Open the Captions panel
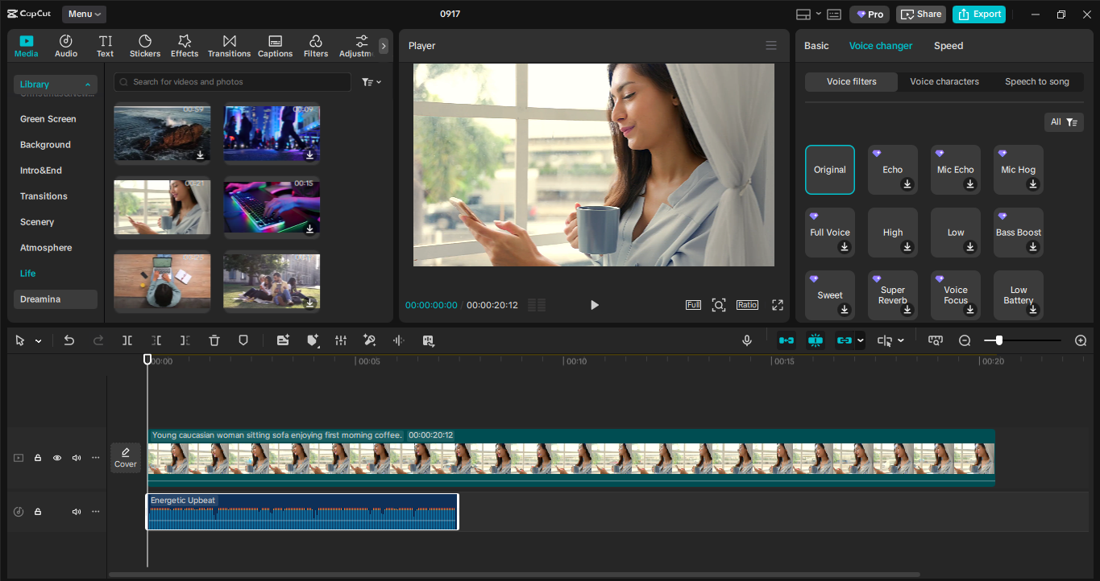 (275, 45)
